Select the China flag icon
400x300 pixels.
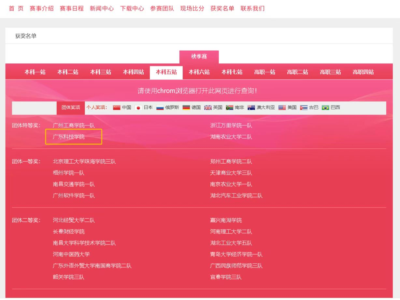117,108
